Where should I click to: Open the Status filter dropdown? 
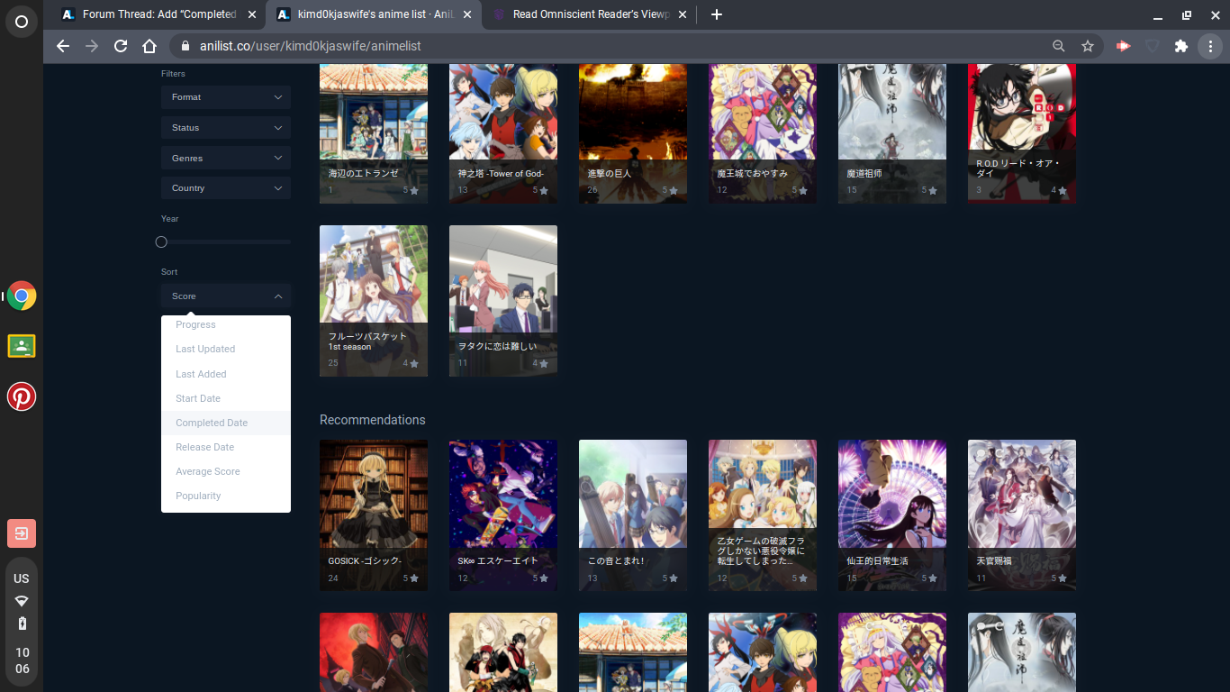(x=225, y=128)
